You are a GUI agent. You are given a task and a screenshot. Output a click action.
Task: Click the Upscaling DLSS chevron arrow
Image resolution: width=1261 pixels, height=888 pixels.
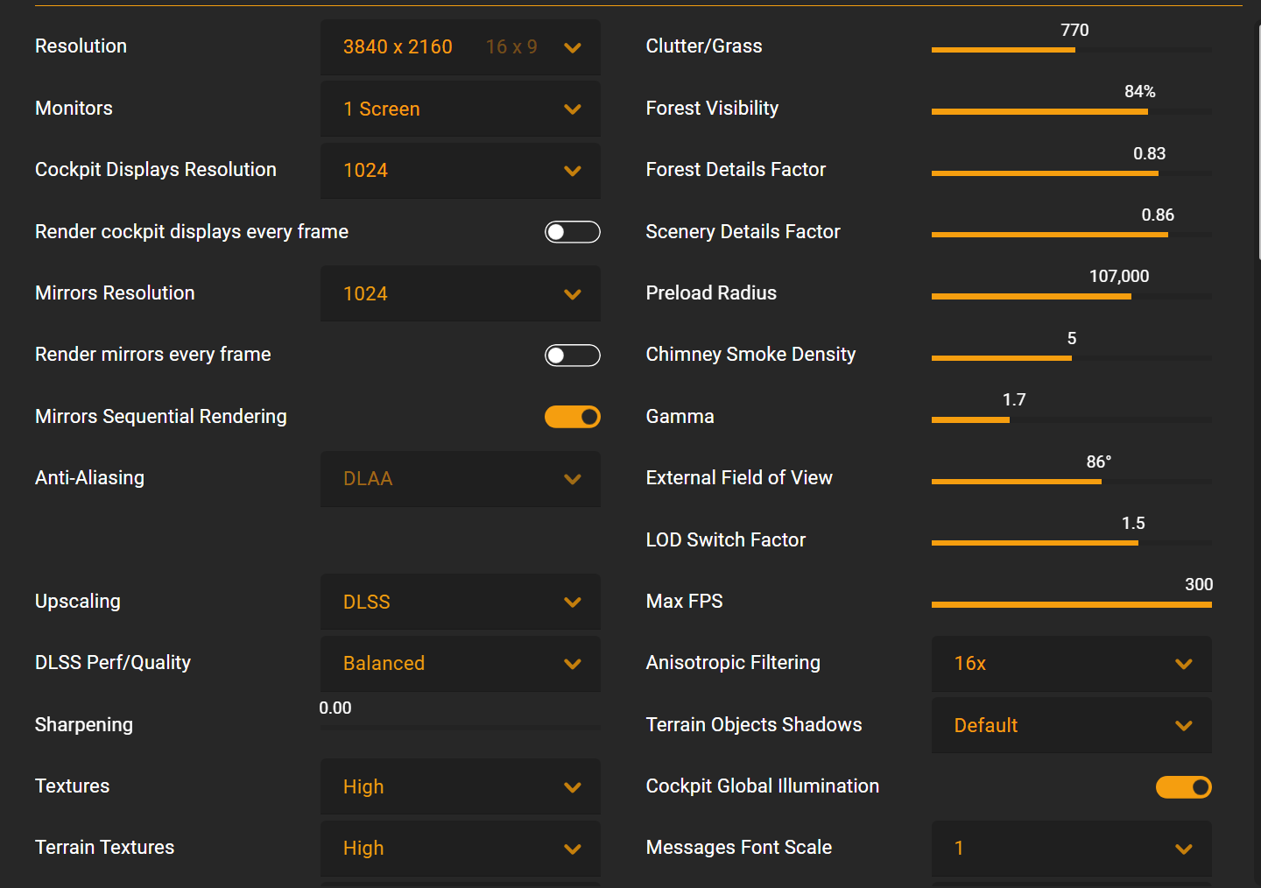click(573, 603)
